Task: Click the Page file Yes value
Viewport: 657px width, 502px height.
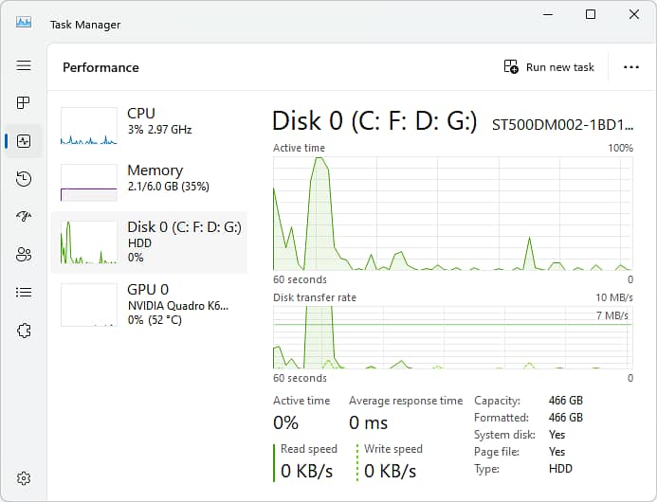Action: pos(557,452)
